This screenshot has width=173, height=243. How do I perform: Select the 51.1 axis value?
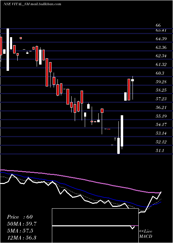pos(160,150)
